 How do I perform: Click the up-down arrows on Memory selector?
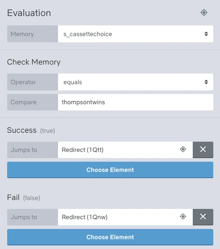(206, 34)
